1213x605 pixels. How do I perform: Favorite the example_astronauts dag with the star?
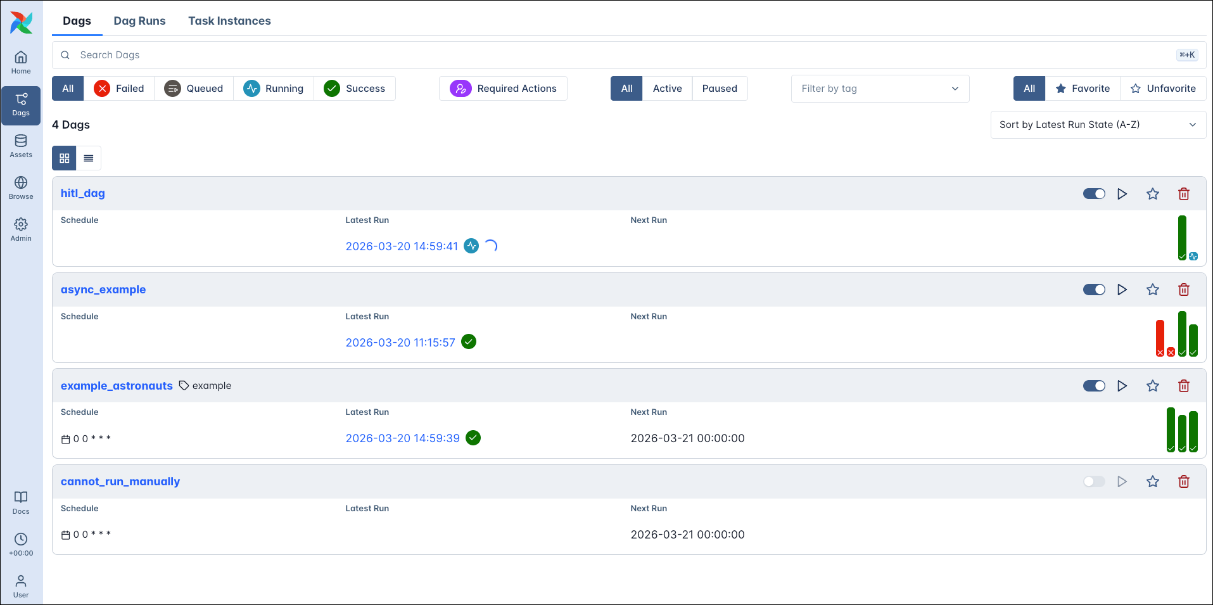(x=1153, y=386)
